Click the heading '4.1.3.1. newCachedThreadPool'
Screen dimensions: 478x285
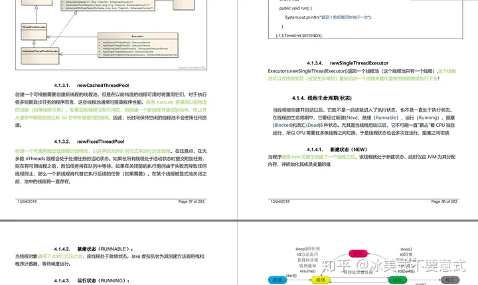92,86
